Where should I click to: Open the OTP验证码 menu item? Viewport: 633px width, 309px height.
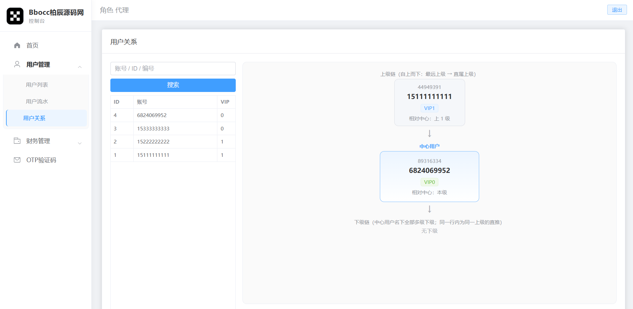click(45, 160)
